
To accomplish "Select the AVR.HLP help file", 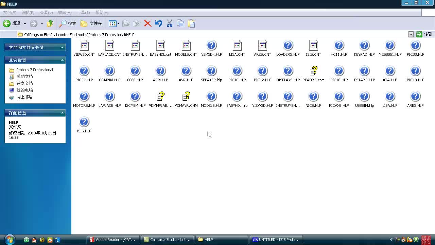I will pos(186,71).
